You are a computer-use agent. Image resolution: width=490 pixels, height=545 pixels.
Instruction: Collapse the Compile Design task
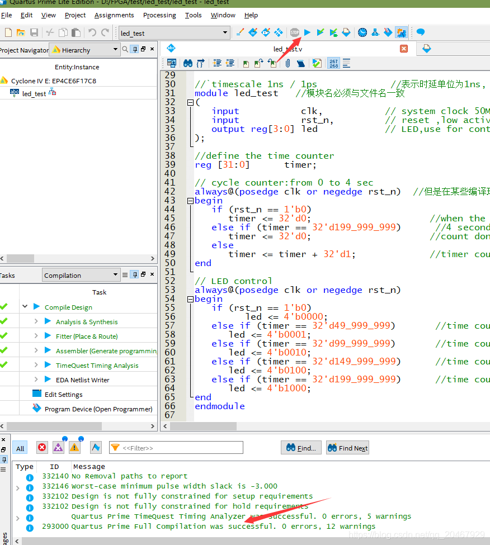point(25,306)
